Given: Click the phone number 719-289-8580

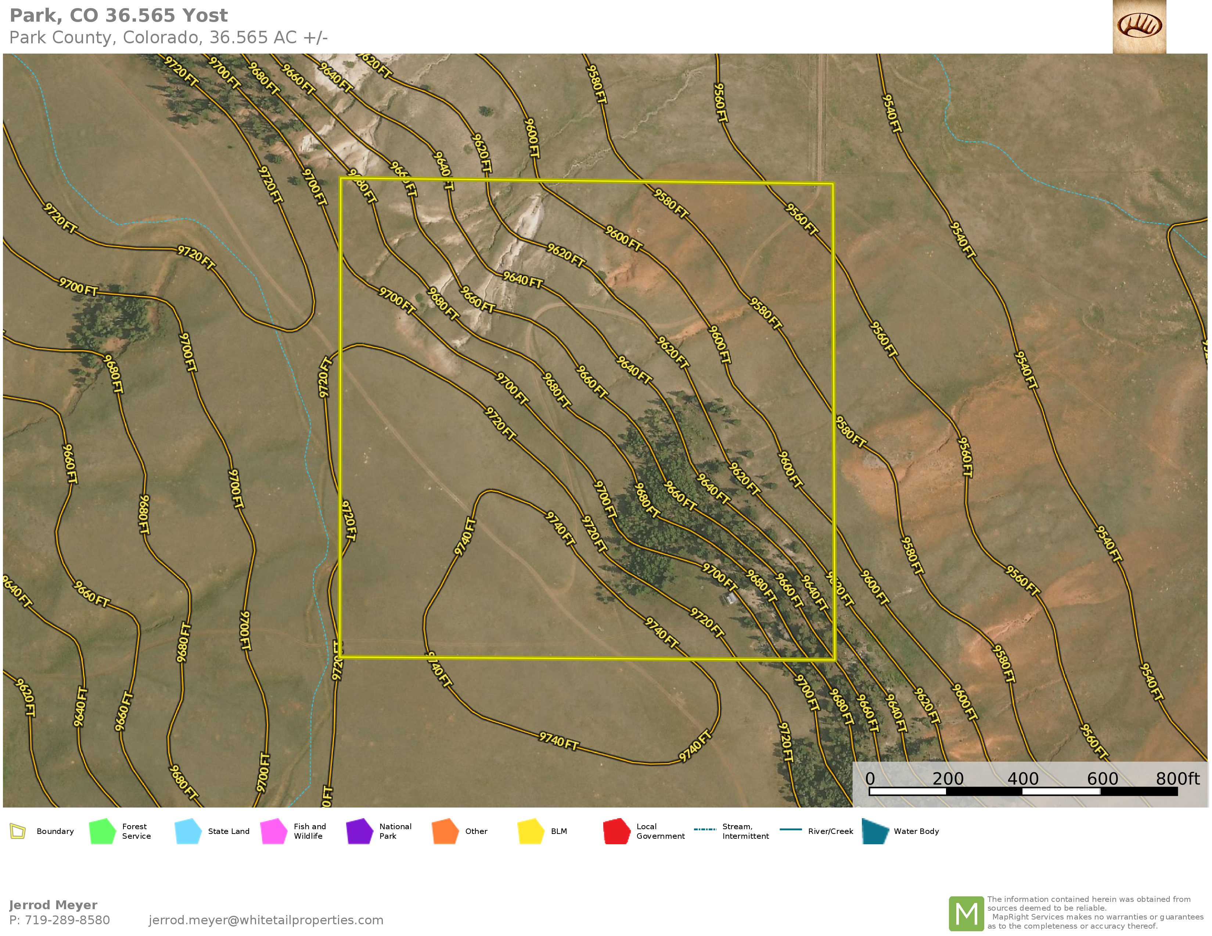Looking at the screenshot, I should [x=67, y=920].
